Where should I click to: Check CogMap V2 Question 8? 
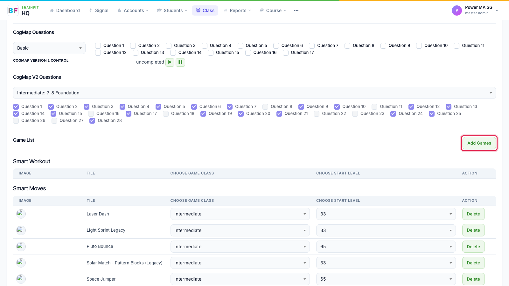click(x=265, y=107)
